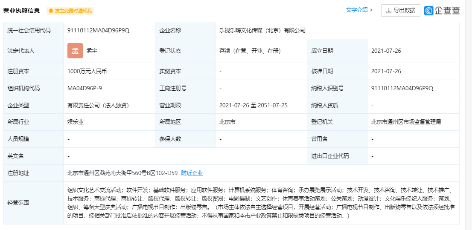Click the 营业执照信息 section heading

click(x=21, y=11)
